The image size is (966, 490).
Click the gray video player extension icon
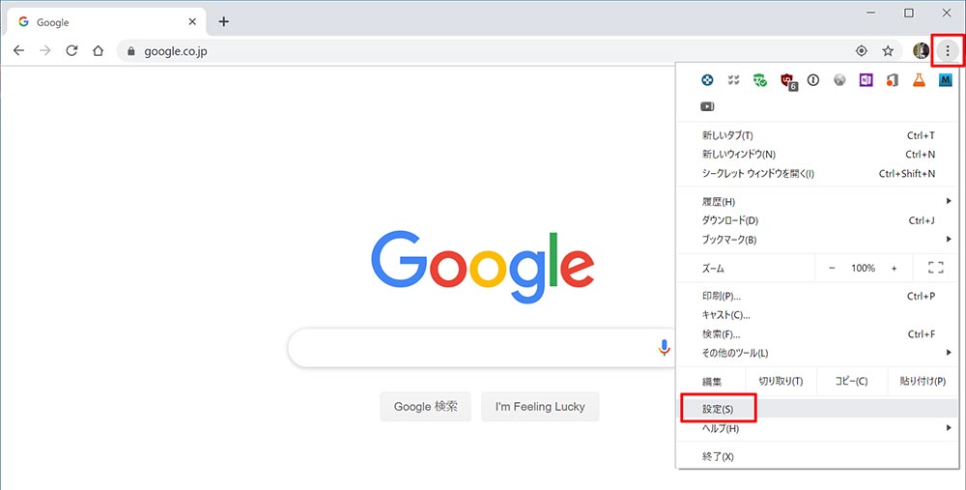point(707,106)
